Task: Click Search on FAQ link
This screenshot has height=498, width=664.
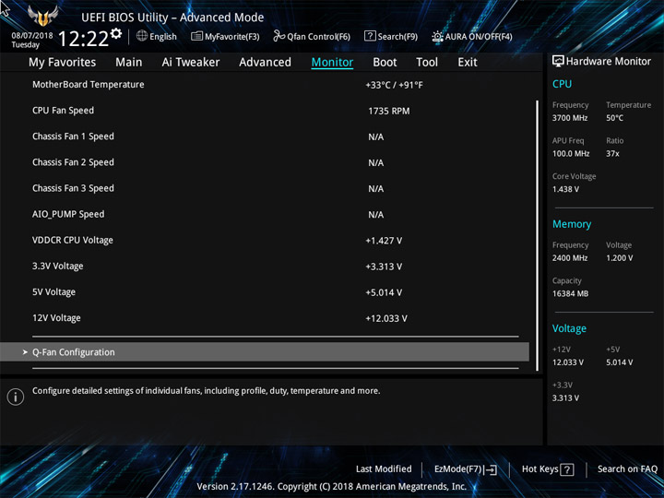Action: tap(627, 468)
